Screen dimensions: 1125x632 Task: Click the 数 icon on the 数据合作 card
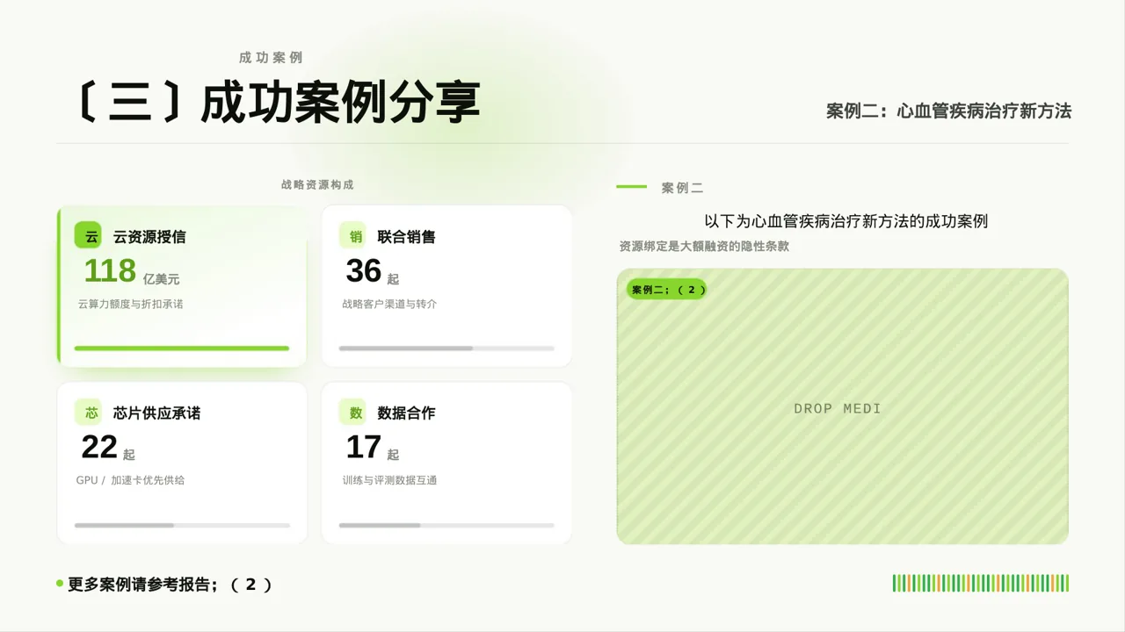[352, 413]
